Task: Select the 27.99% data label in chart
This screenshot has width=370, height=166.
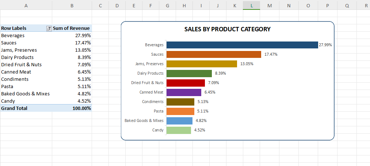Action: pos(325,45)
